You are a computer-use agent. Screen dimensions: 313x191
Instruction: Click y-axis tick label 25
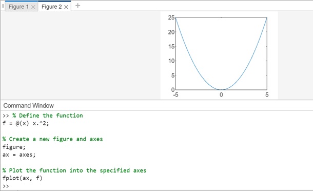pos(171,17)
